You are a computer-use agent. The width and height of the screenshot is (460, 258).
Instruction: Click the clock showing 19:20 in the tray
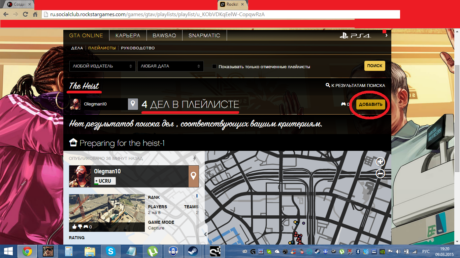[x=445, y=249]
